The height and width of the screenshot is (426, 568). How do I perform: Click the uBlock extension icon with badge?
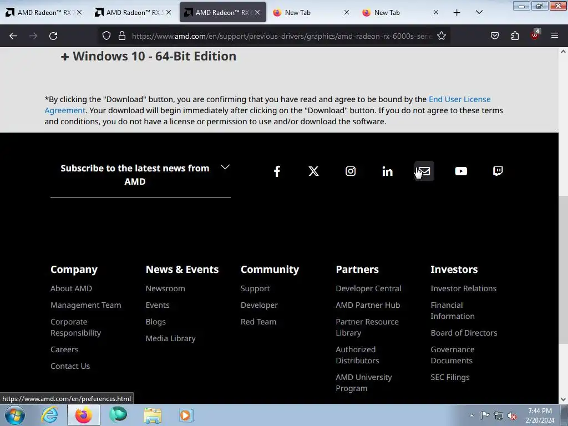[535, 35]
